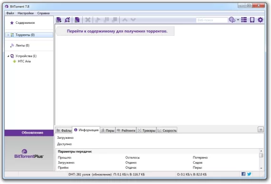Image resolution: width=271 pixels, height=184 pixels.
Task: Open the Справка menu
Action: 43,13
